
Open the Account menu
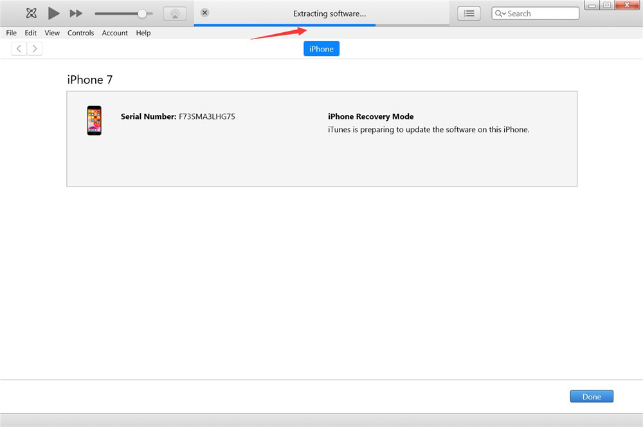(x=115, y=33)
